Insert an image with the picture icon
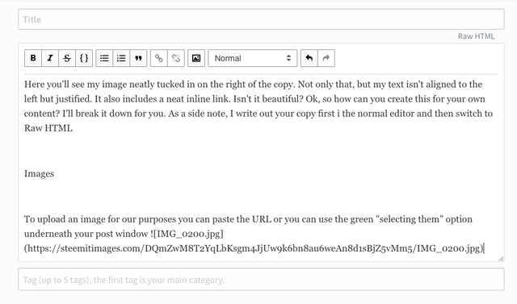Image resolution: width=517 pixels, height=304 pixels. tap(196, 58)
